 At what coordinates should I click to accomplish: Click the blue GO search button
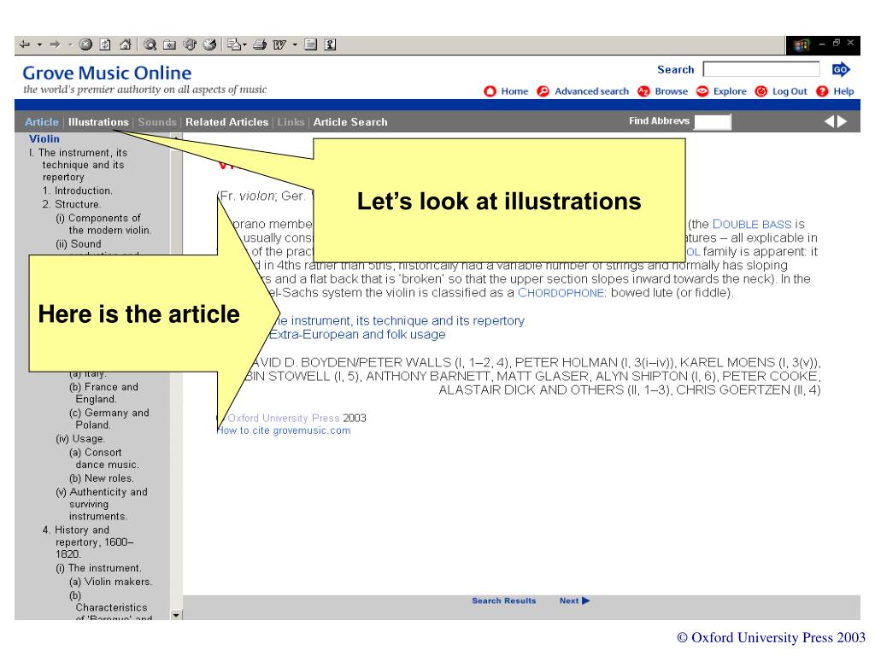pos(841,70)
